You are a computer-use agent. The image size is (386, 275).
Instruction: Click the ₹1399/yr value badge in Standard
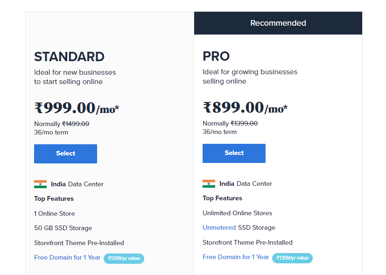pyautogui.click(x=124, y=259)
